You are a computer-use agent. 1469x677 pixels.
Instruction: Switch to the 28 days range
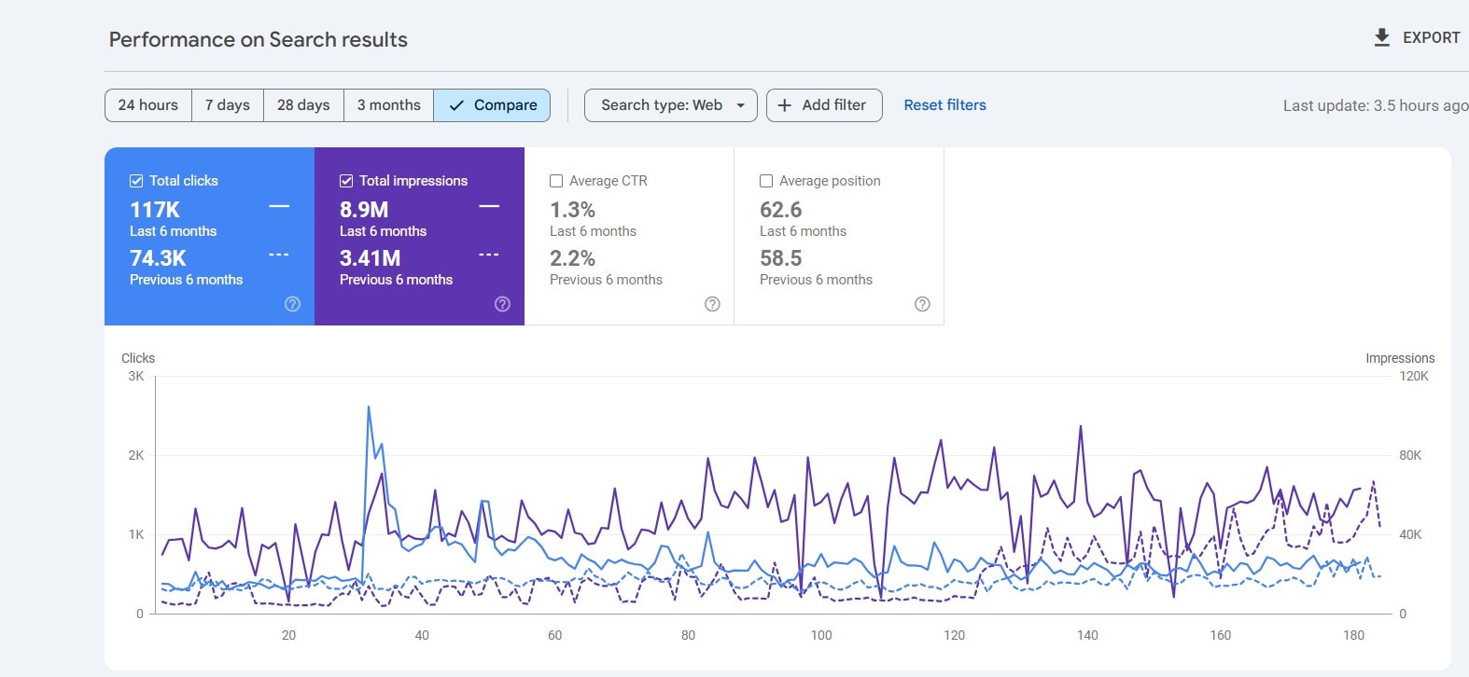(x=303, y=105)
